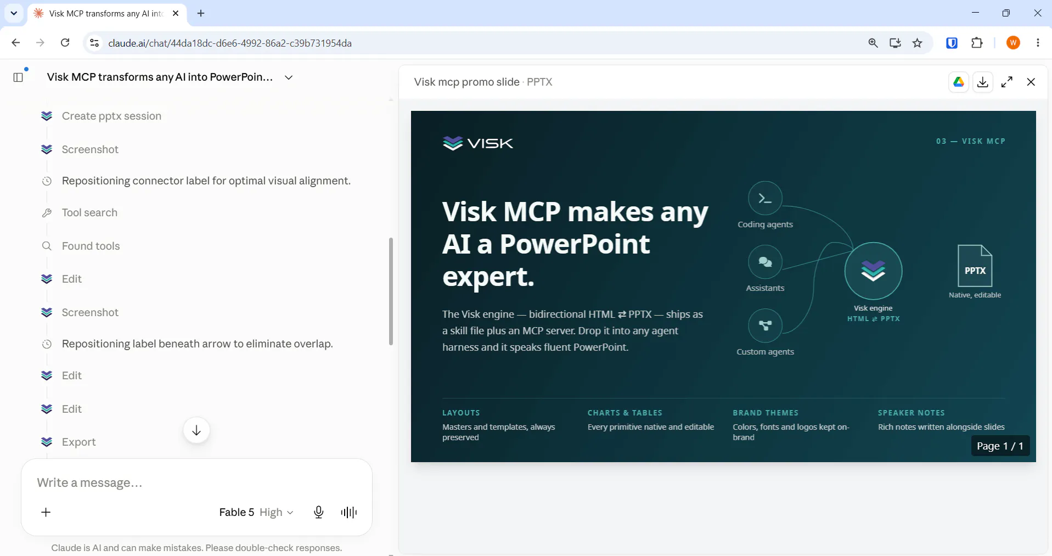
Task: Open the Fable 5 High model selector
Action: click(x=256, y=512)
